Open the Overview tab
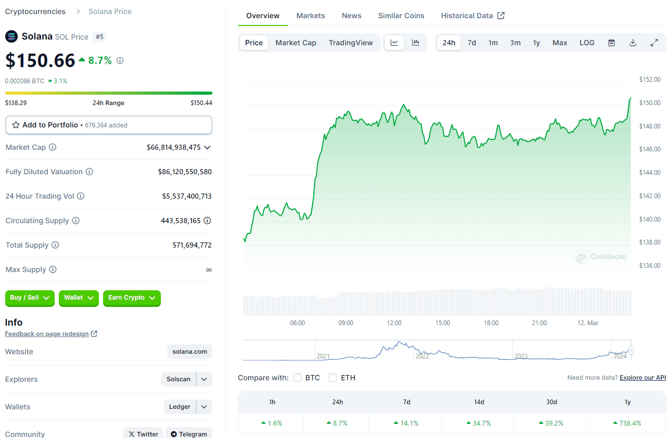This screenshot has height=438, width=670. [x=263, y=16]
